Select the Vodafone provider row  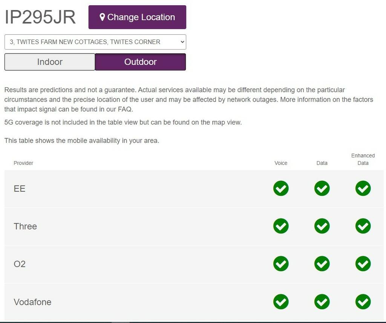pos(194,302)
